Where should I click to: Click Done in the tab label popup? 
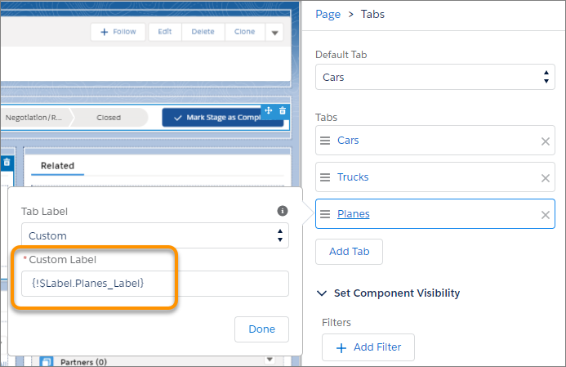pos(261,329)
